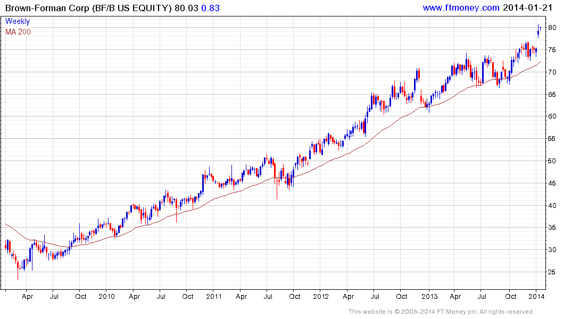Select the 2012 x-axis label

tap(321, 296)
